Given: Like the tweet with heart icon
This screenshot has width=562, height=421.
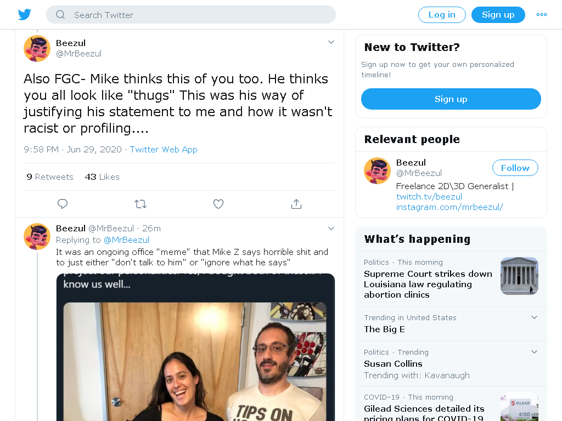Looking at the screenshot, I should pyautogui.click(x=218, y=204).
